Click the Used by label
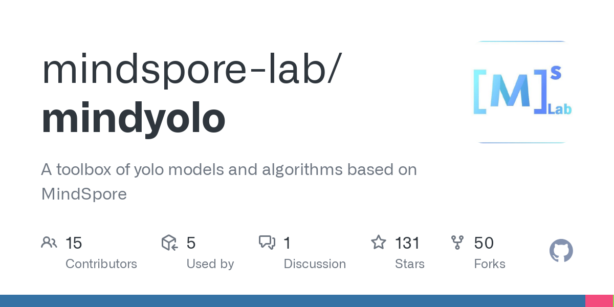Screen dimensions: 614x307 (210, 264)
